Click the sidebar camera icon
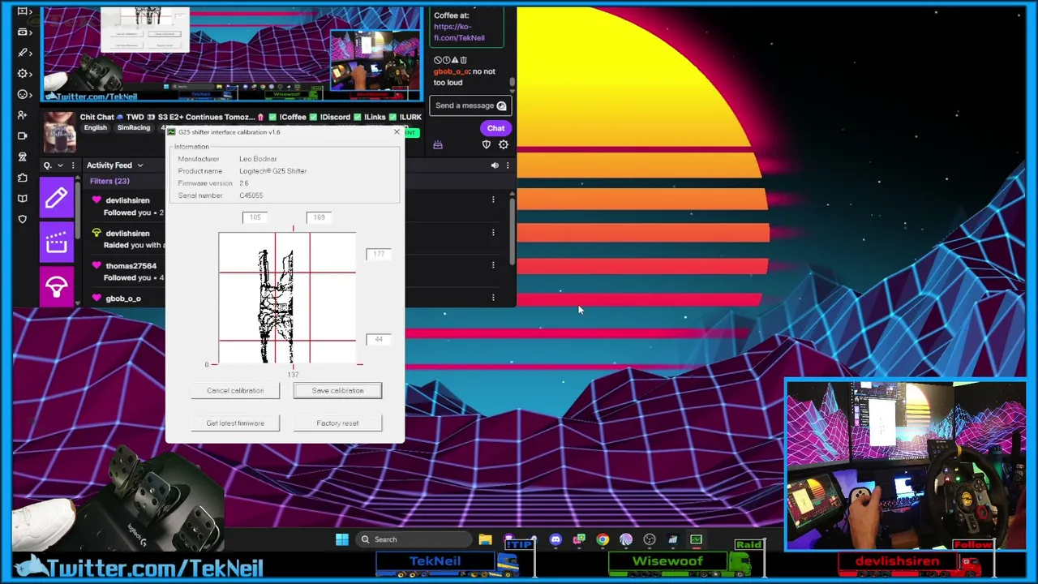 coord(22,135)
